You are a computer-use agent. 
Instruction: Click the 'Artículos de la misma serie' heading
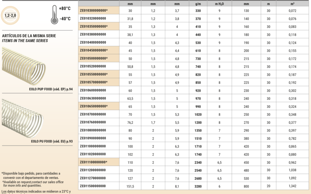click(29, 36)
